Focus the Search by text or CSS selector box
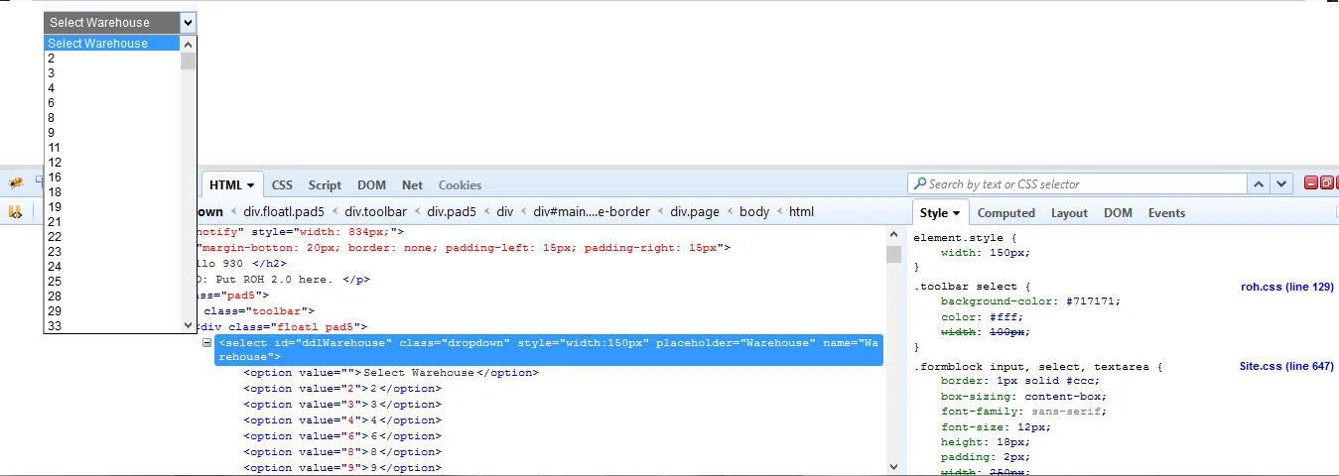1339x476 pixels. (x=1077, y=184)
